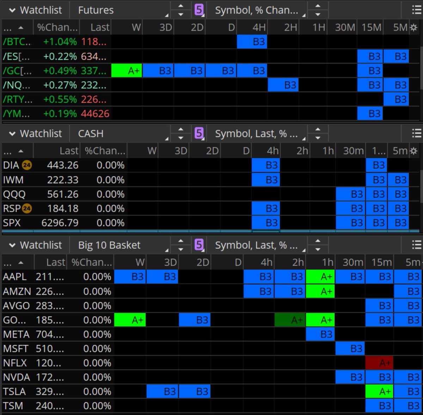Viewport: 423px width, 415px height.
Task: Click the 24 badge next to RSP
Action: click(x=27, y=209)
